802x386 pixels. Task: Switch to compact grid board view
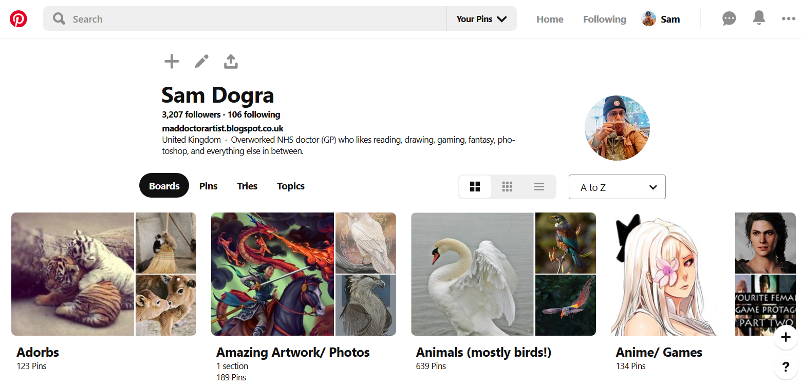pyautogui.click(x=507, y=187)
